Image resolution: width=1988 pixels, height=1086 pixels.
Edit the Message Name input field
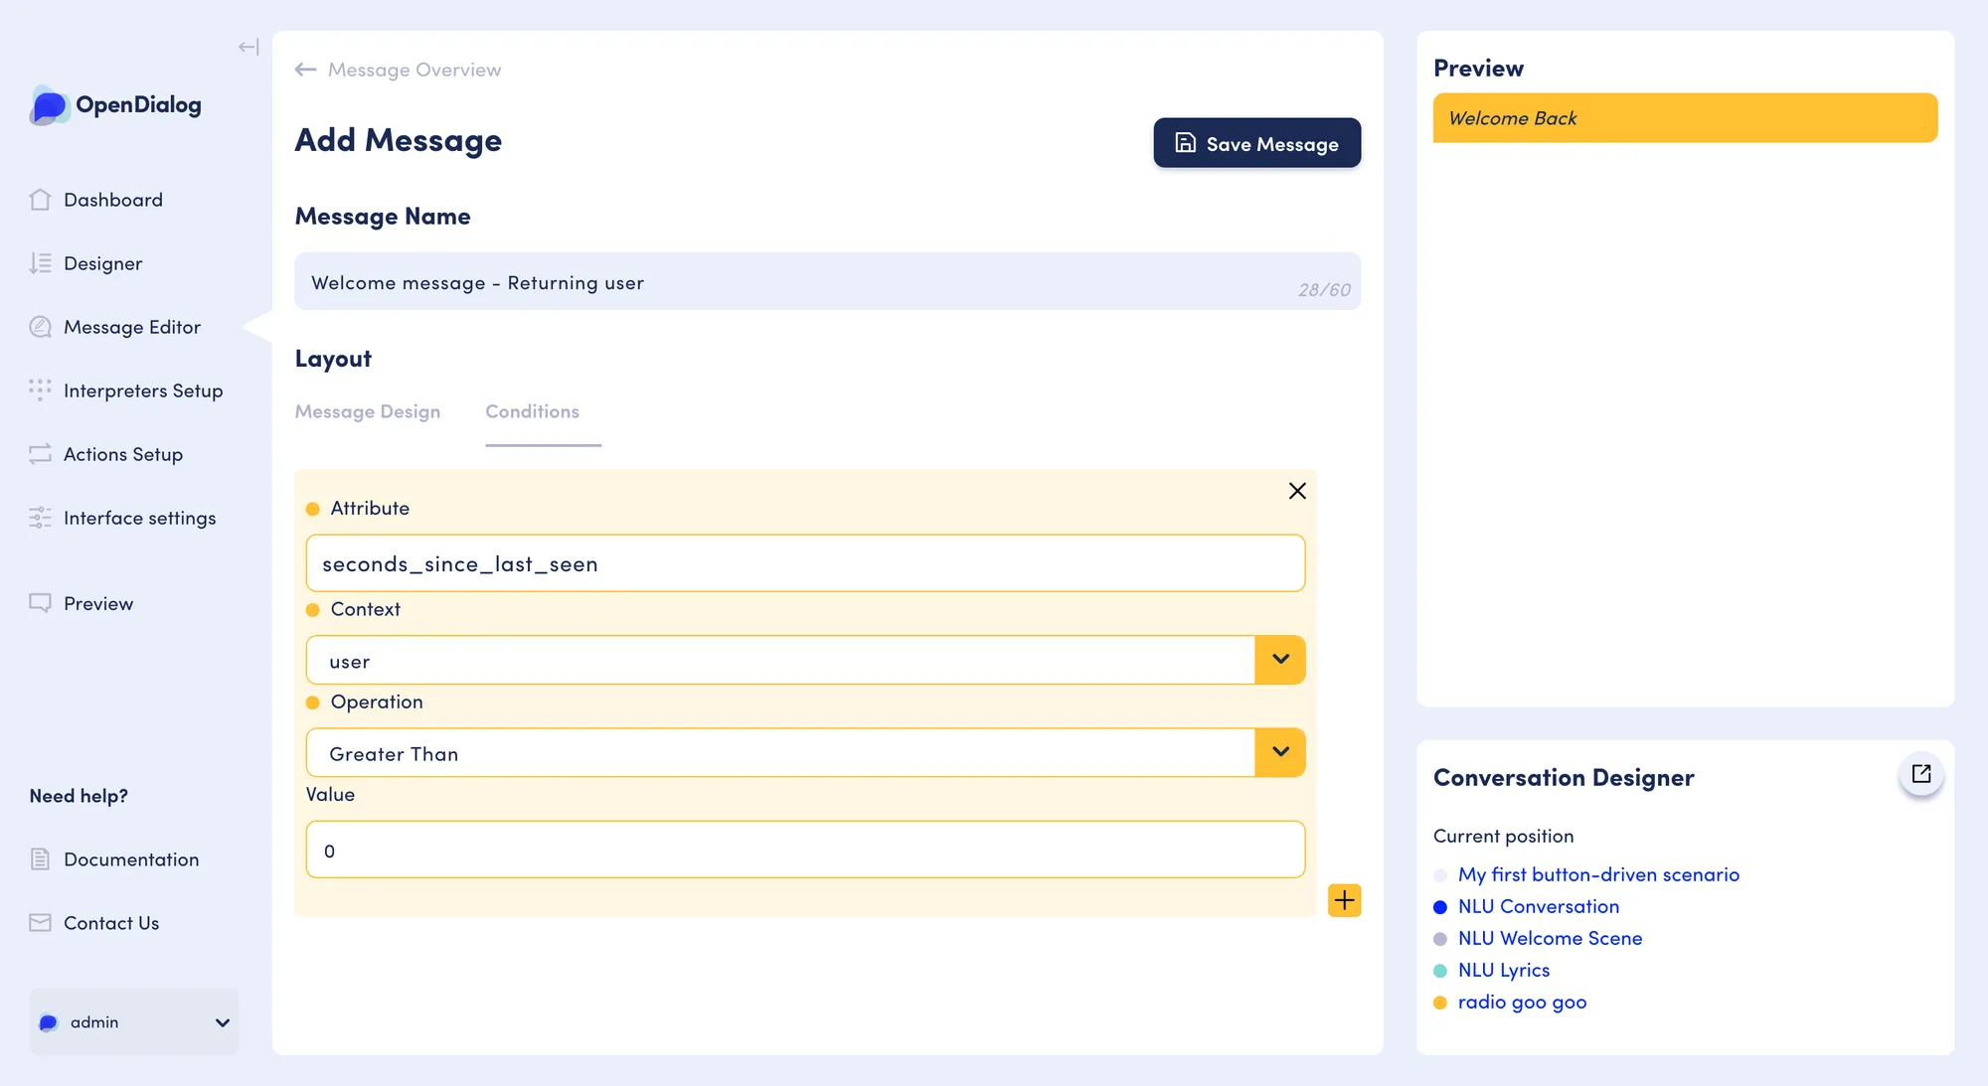(827, 281)
